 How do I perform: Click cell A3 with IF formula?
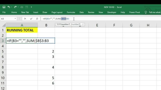tap(22, 41)
